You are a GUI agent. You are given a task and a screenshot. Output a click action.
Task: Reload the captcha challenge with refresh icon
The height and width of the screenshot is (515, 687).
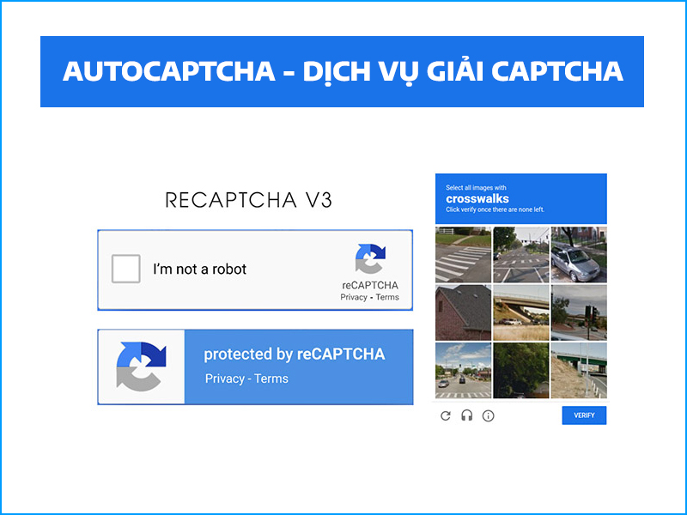[446, 415]
